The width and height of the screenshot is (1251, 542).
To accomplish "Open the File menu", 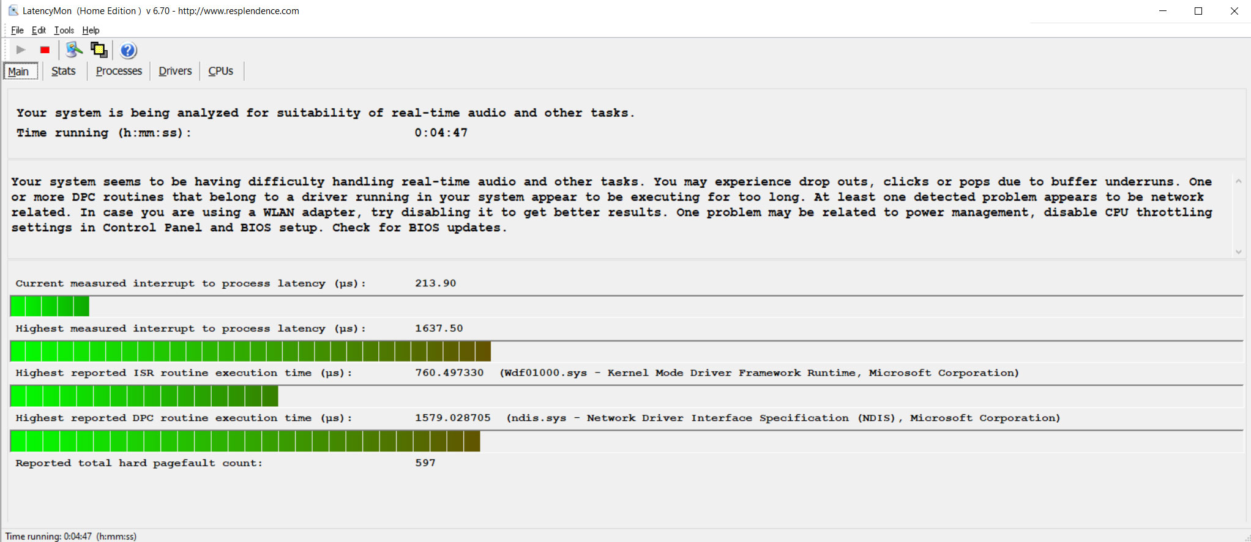I will pyautogui.click(x=17, y=30).
